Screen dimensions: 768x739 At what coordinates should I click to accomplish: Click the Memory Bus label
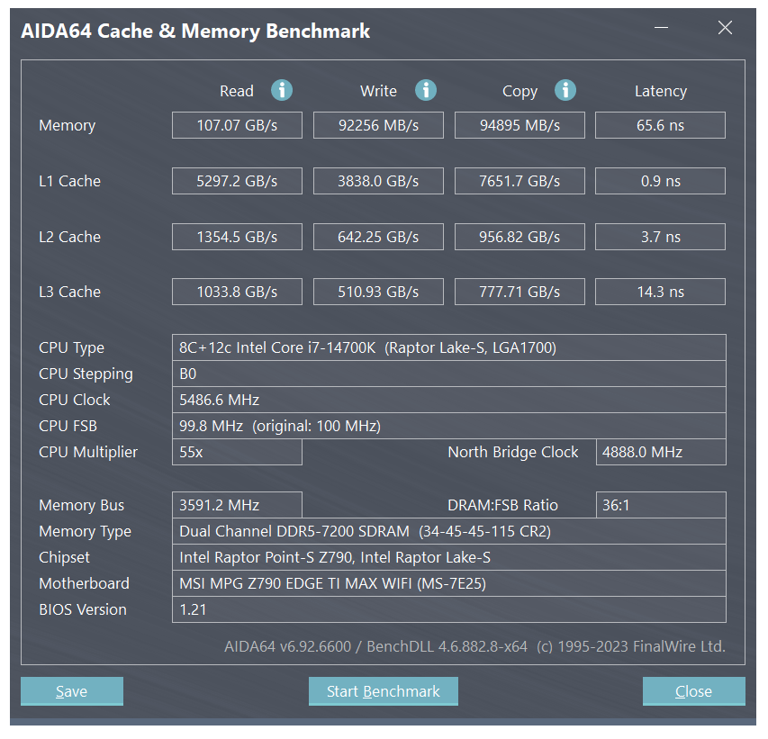click(x=82, y=505)
